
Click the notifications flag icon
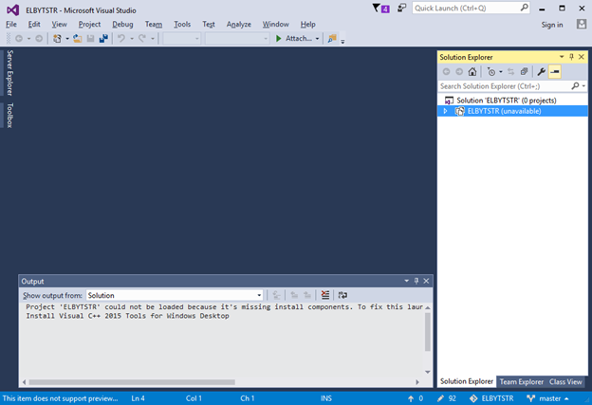(x=381, y=9)
